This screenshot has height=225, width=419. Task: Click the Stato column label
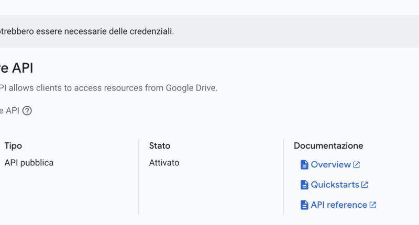160,146
